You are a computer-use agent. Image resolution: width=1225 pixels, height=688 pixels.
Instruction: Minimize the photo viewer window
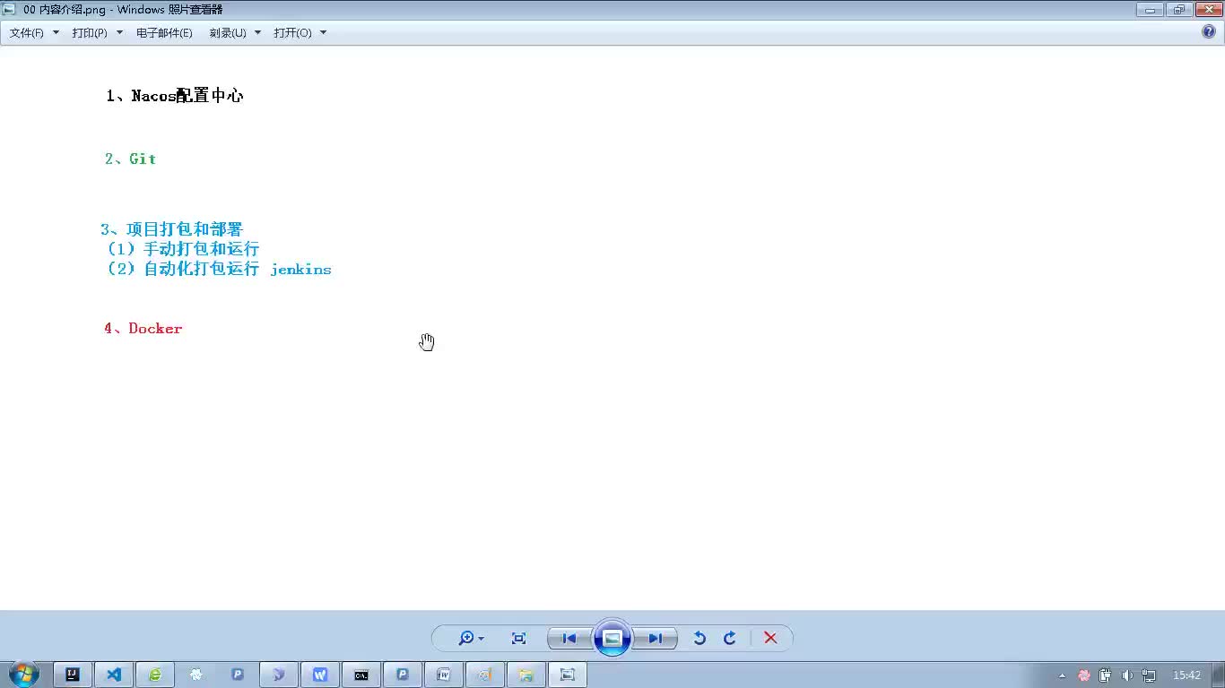pos(1150,10)
